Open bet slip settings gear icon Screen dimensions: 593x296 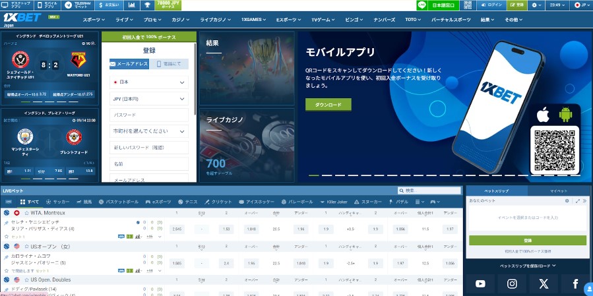[567, 200]
